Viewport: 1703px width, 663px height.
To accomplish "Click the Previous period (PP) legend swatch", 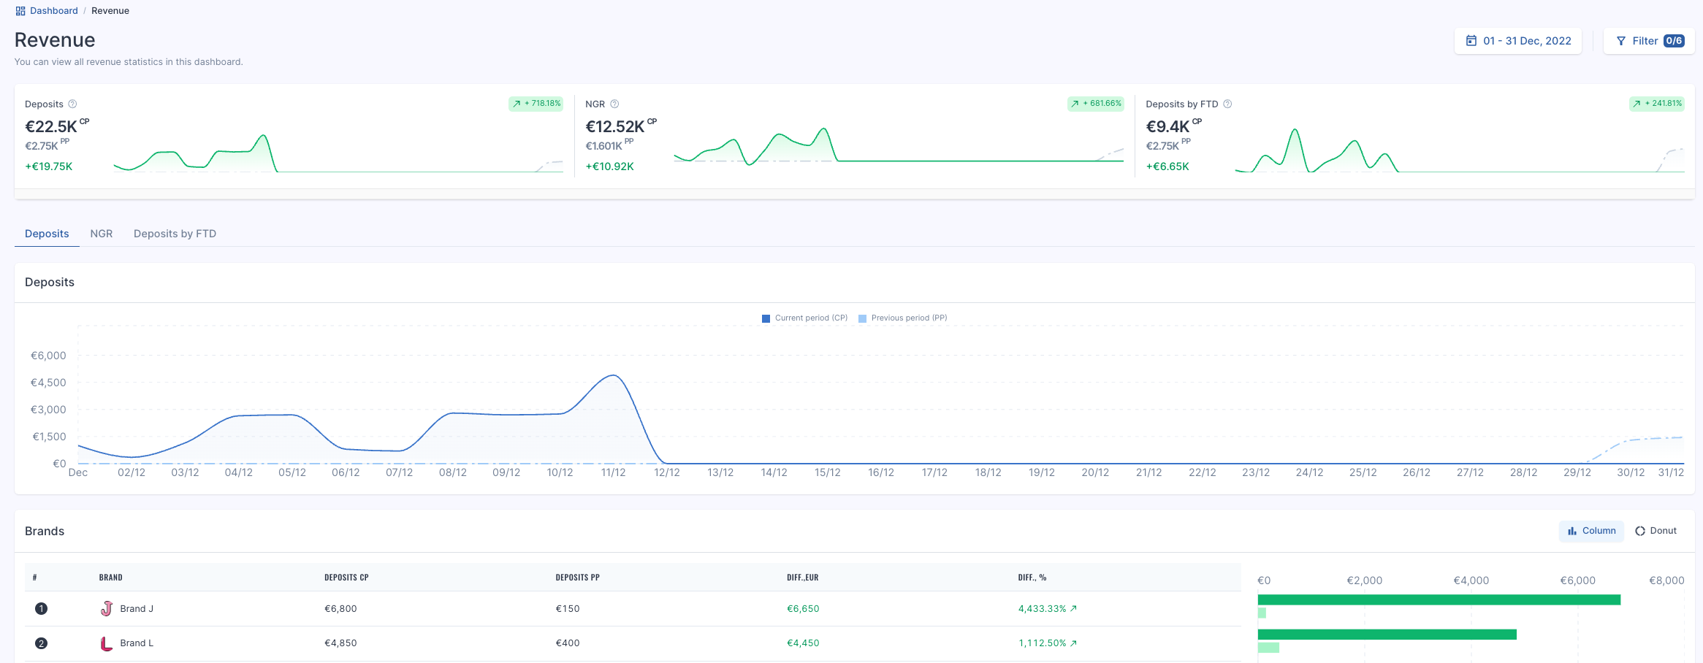I will click(x=862, y=318).
